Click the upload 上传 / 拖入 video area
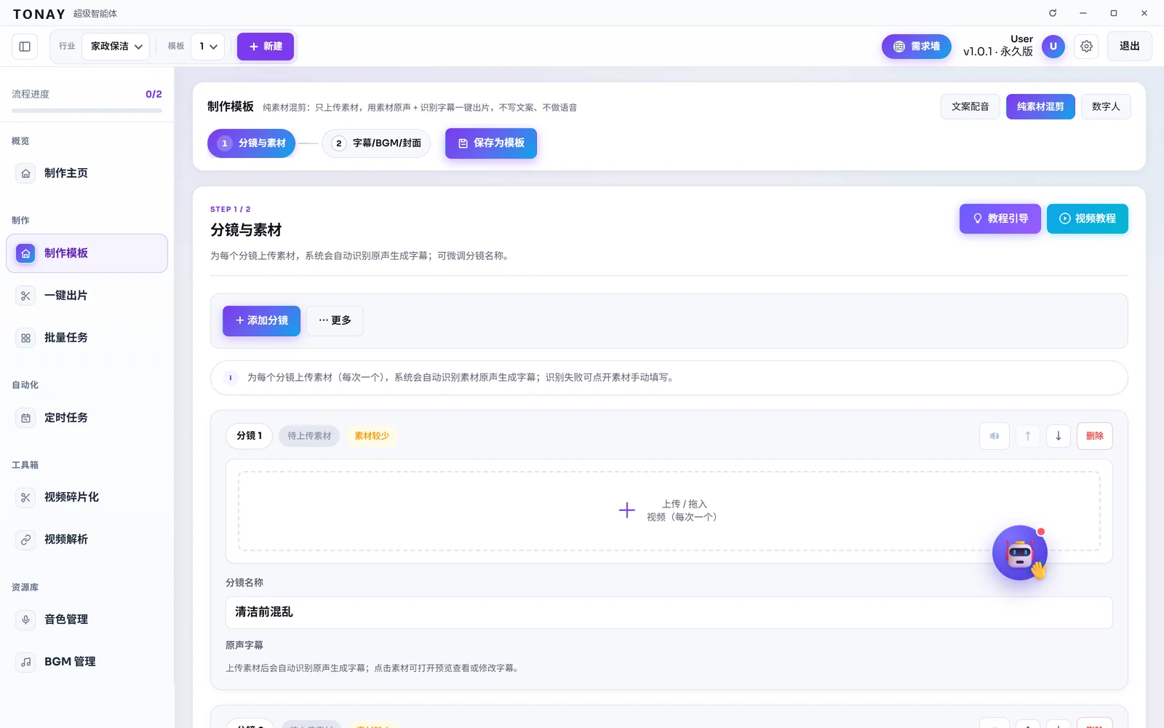Viewport: 1164px width, 728px height. point(669,511)
